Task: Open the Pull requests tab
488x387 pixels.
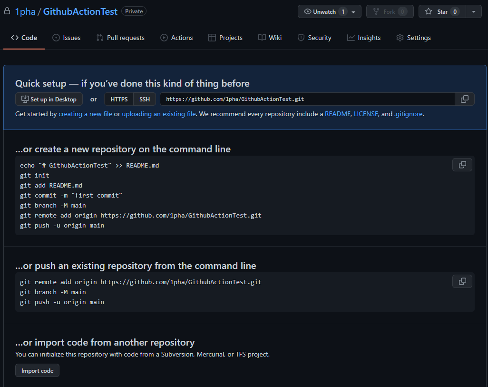Action: pos(120,38)
